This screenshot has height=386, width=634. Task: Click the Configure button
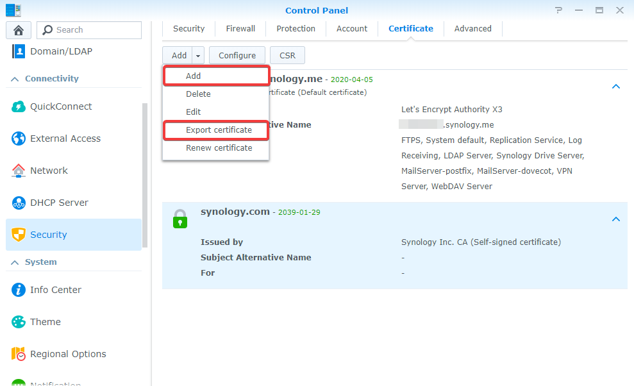point(237,55)
